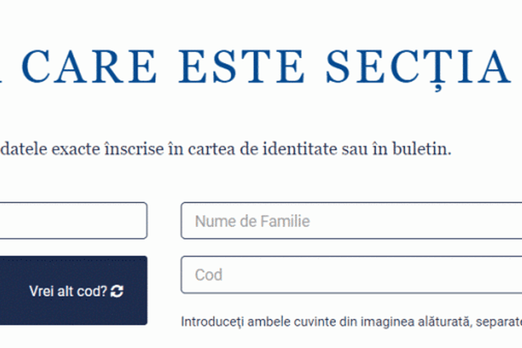The height and width of the screenshot is (348, 522).
Task: Focus the Cod input field
Action: click(351, 274)
